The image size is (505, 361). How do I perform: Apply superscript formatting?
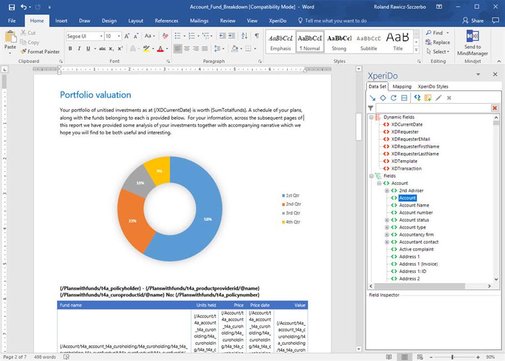120,49
